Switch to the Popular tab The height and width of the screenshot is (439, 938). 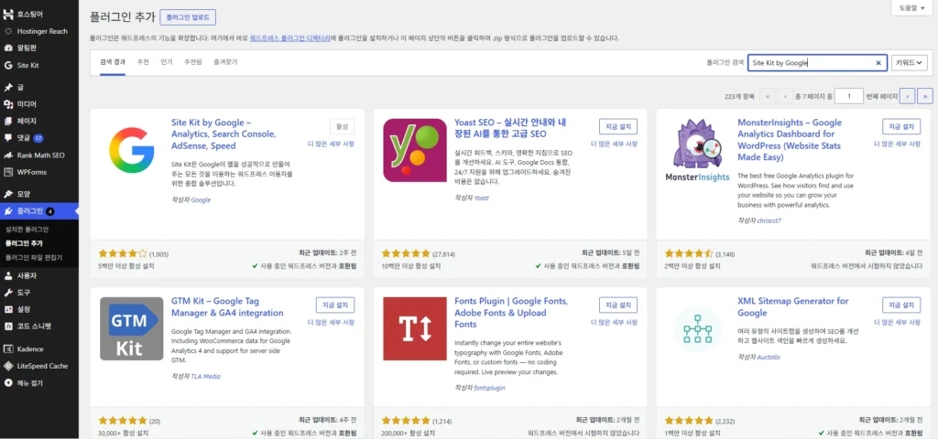click(x=167, y=62)
